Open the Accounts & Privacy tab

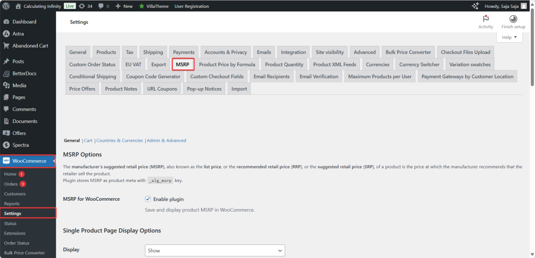[x=226, y=52]
